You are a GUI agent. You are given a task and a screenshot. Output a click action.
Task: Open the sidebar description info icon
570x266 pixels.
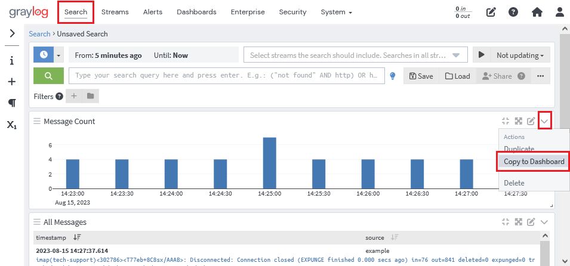[x=12, y=61]
